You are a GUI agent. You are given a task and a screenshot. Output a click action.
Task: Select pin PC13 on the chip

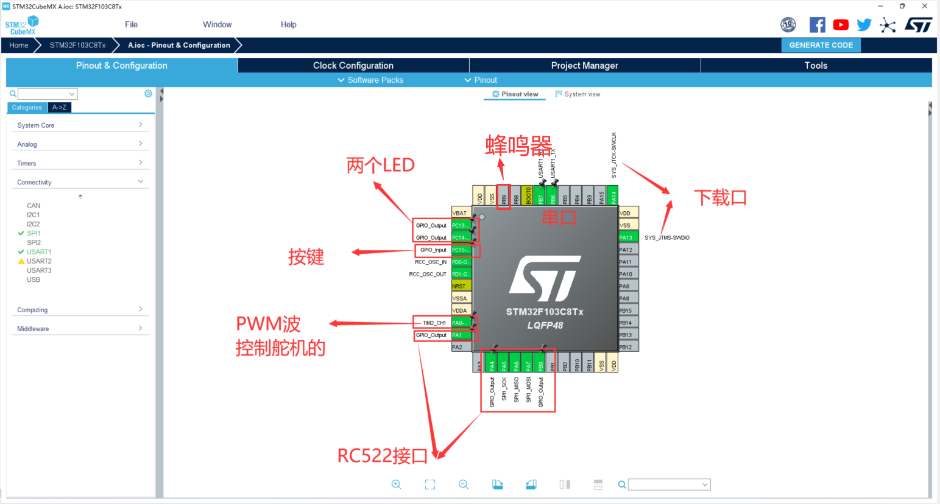[x=461, y=225]
